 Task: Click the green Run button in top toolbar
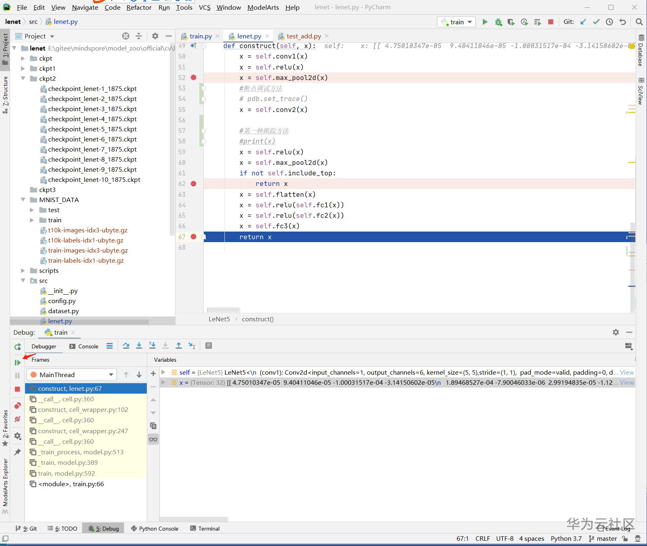[485, 22]
